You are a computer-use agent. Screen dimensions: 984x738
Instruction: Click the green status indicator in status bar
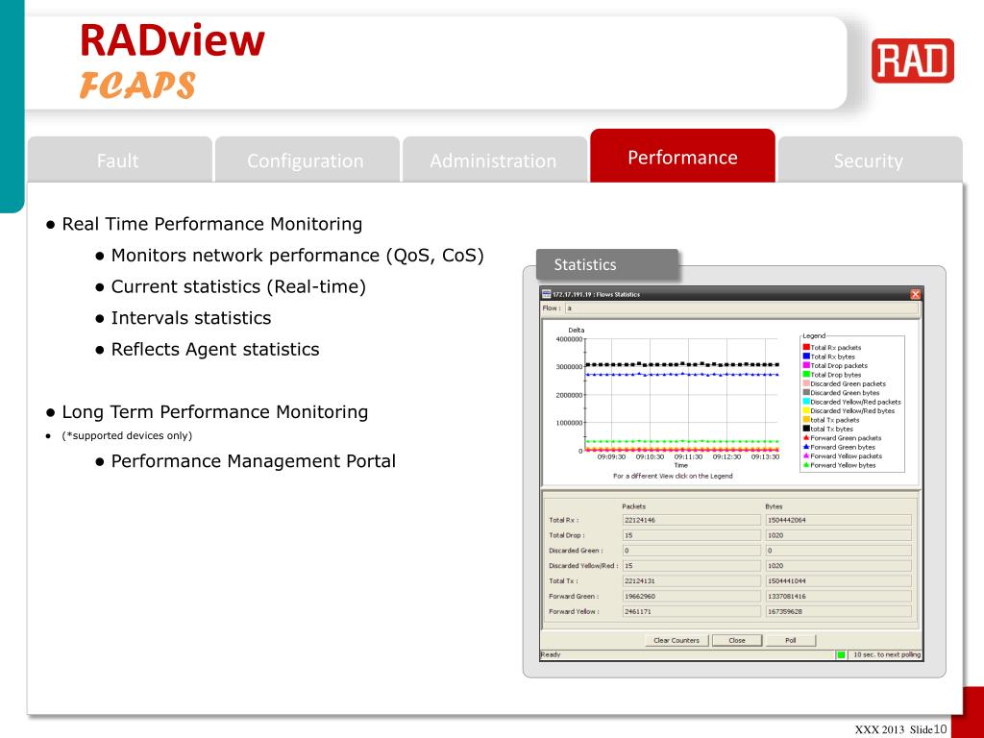841,654
